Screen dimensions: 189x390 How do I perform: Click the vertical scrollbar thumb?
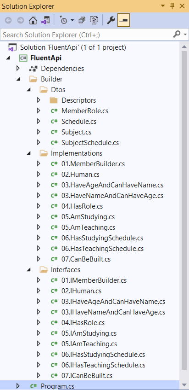coord(184,210)
